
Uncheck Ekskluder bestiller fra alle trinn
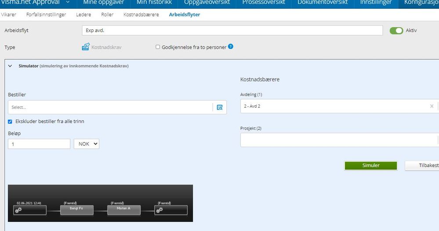tap(10, 122)
